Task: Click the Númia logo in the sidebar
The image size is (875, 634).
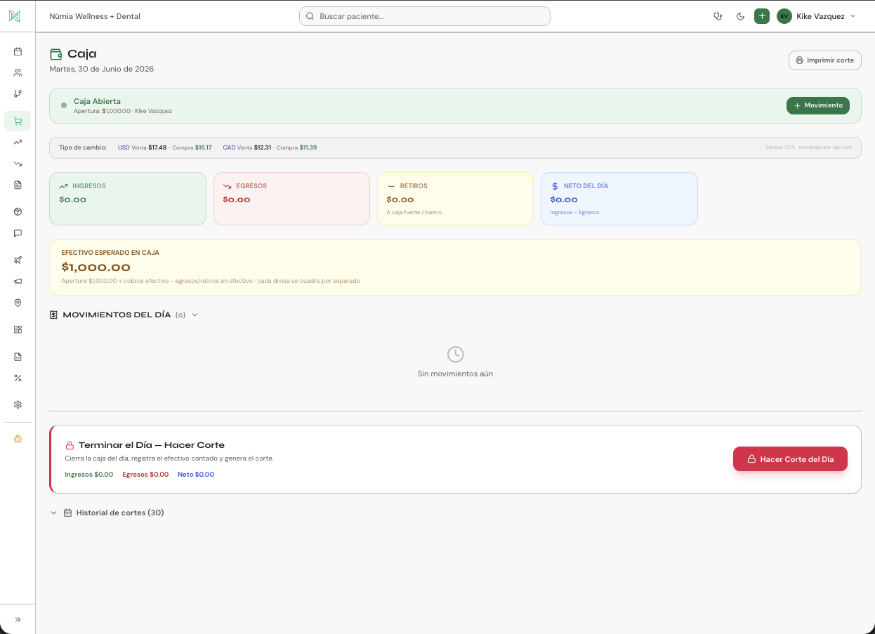Action: tap(15, 16)
